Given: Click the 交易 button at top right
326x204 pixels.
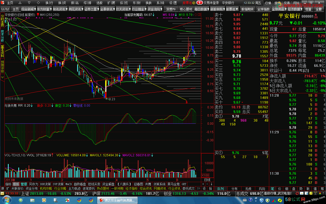Looking at the screenshot, I should 287,3.
